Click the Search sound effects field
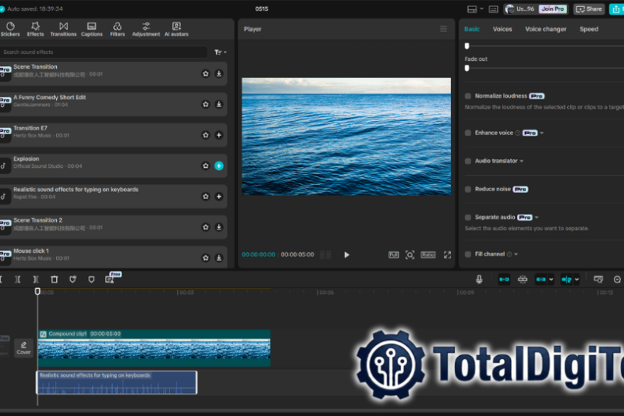 click(x=104, y=52)
